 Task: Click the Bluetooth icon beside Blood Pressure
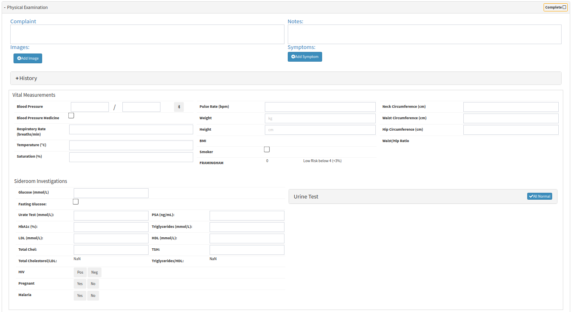(179, 107)
